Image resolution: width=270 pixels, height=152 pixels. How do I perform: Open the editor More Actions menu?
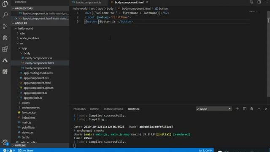(x=266, y=2)
